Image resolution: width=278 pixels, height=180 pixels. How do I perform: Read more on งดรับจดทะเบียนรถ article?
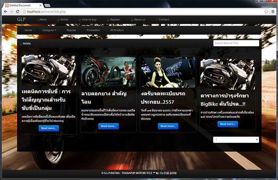click(x=168, y=126)
